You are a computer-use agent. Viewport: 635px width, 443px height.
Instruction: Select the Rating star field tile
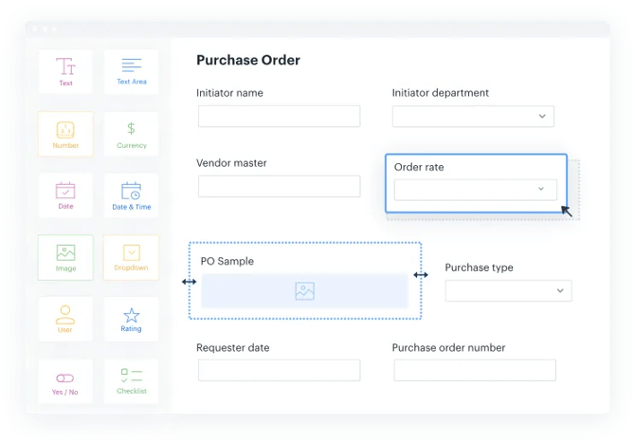(131, 319)
